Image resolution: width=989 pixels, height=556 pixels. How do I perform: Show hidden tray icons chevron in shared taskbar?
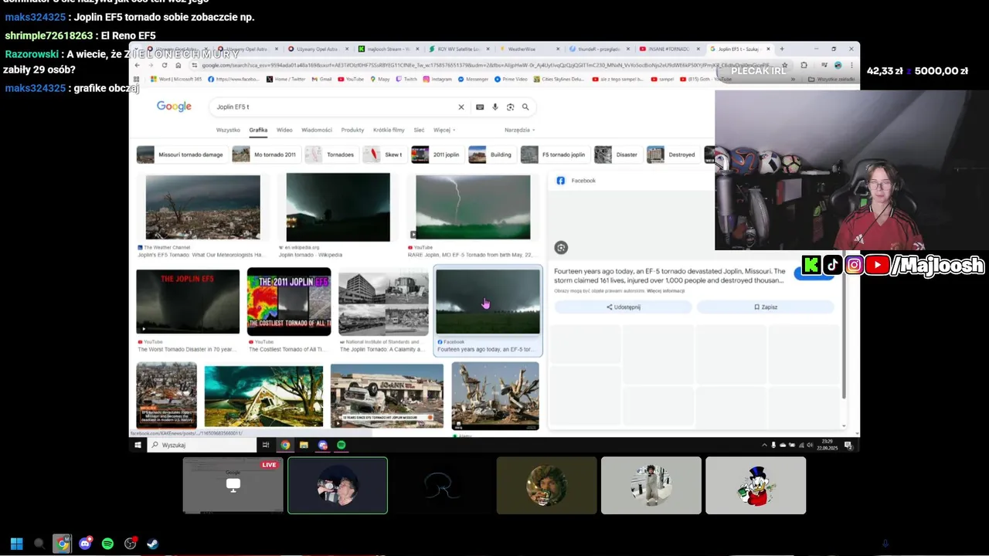(765, 445)
